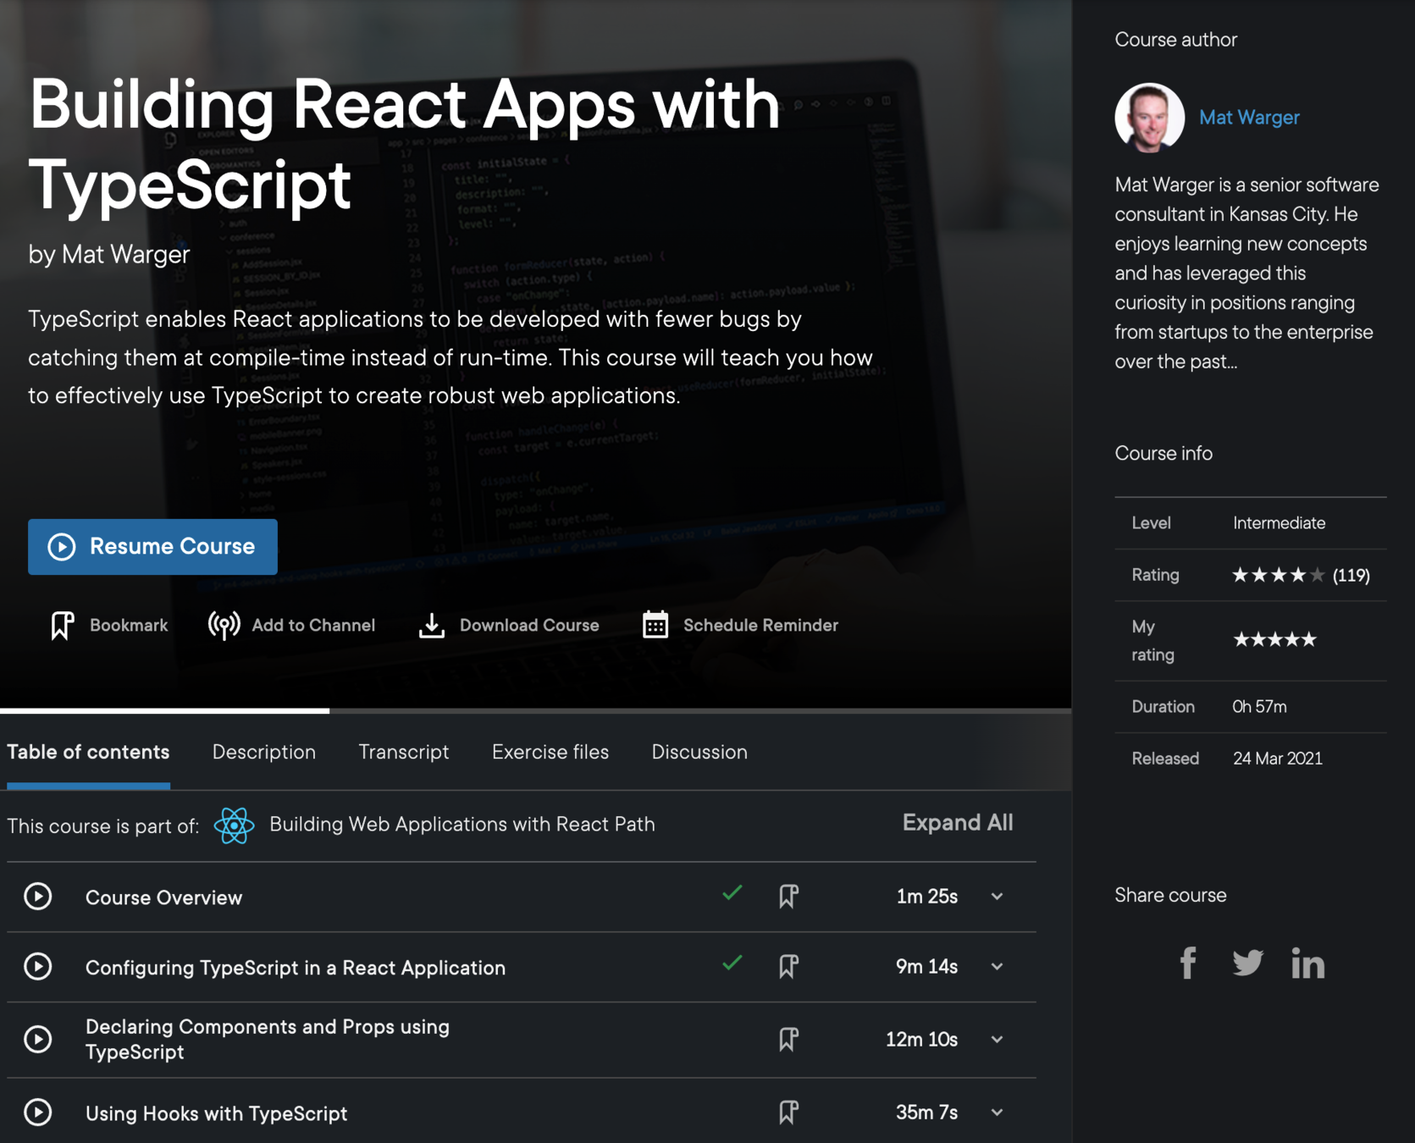Viewport: 1415px width, 1143px height.
Task: Click the Course Overview completed checkmark
Action: tap(732, 892)
